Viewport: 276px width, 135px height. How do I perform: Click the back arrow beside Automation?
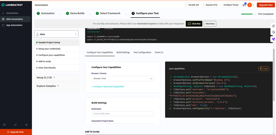(3, 13)
